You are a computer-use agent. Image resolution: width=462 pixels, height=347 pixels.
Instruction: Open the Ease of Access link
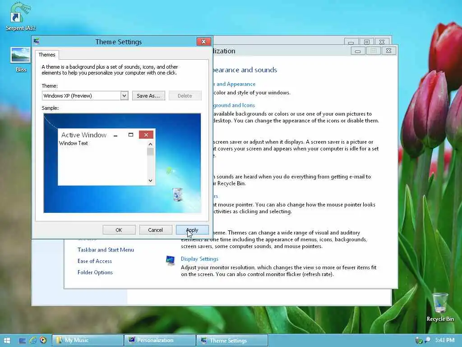tap(95, 261)
